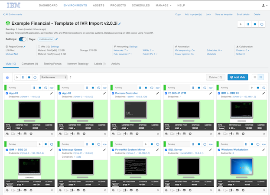The height and width of the screenshot is (195, 270).
Task: Edit the App-01 VM name
Action: pos(51,93)
